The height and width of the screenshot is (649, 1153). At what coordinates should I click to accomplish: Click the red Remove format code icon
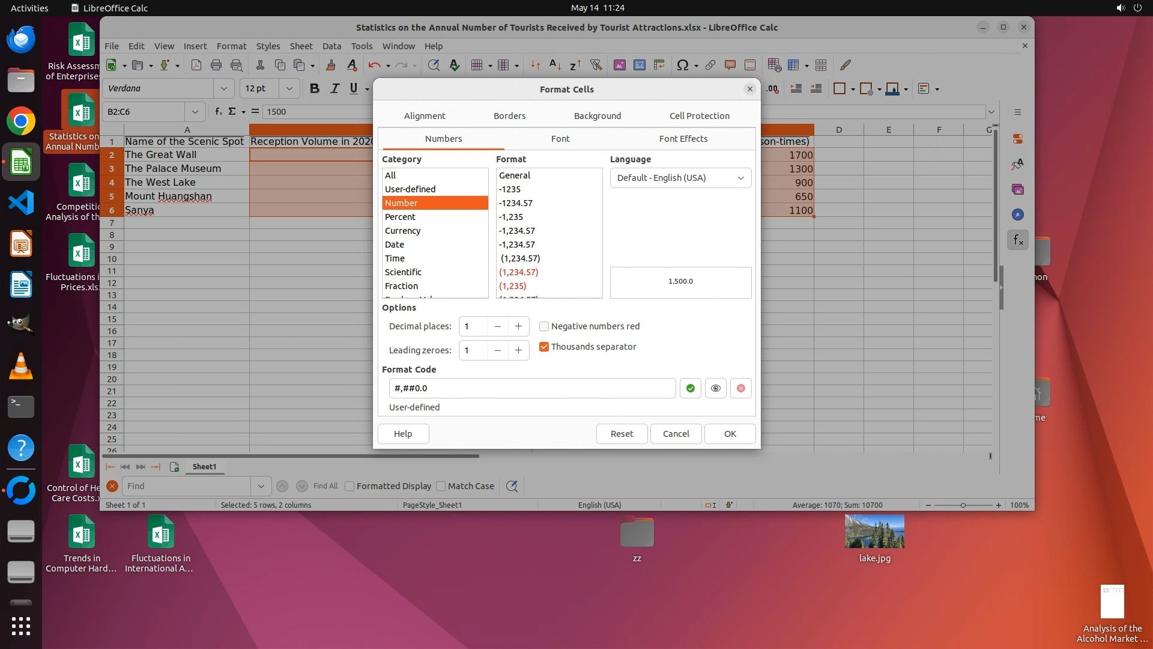[x=740, y=388]
